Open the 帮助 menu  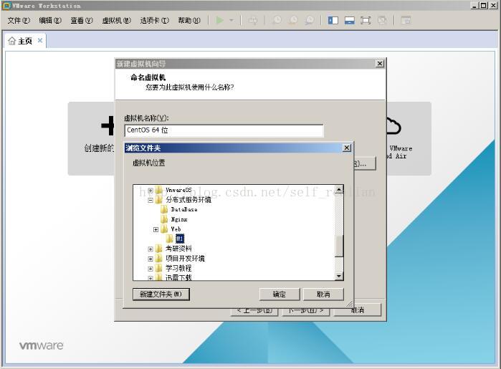189,21
